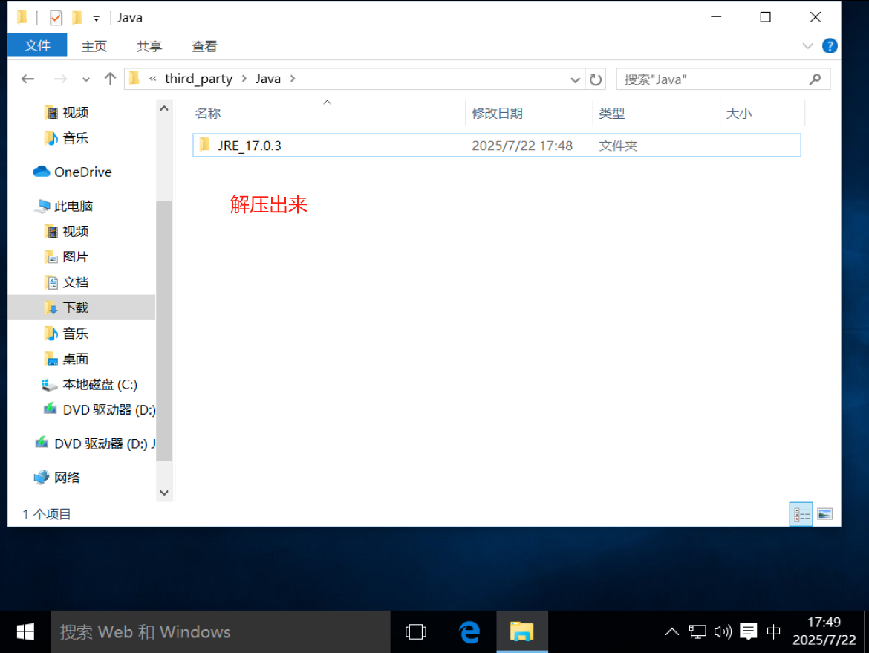Toggle the 中 input method indicator
This screenshot has height=653, width=869.
774,631
